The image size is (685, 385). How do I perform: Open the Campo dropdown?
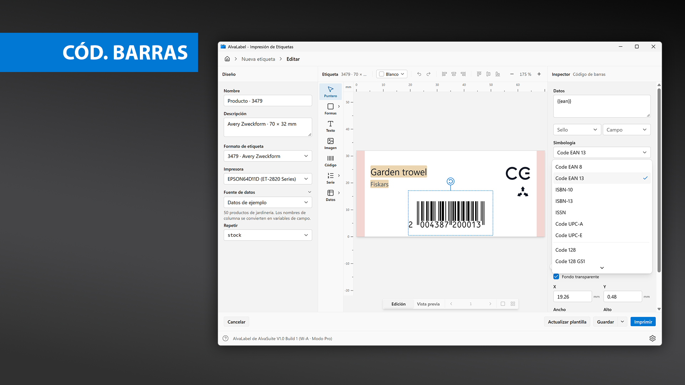pos(626,130)
